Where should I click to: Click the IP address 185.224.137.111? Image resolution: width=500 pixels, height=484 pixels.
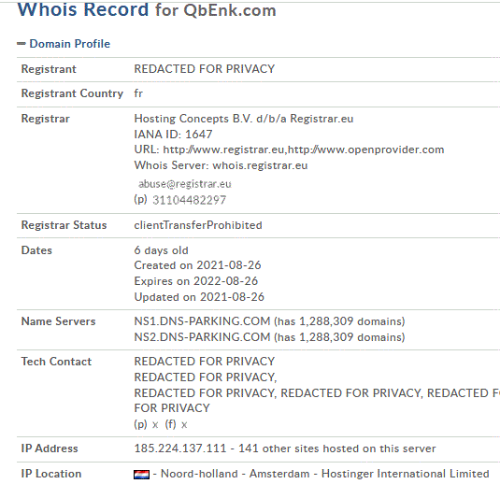point(180,448)
